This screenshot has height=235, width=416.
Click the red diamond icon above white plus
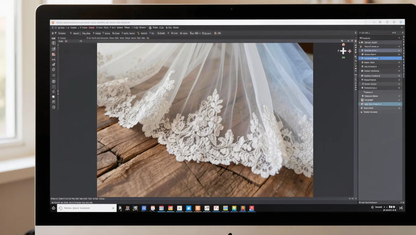click(x=344, y=45)
